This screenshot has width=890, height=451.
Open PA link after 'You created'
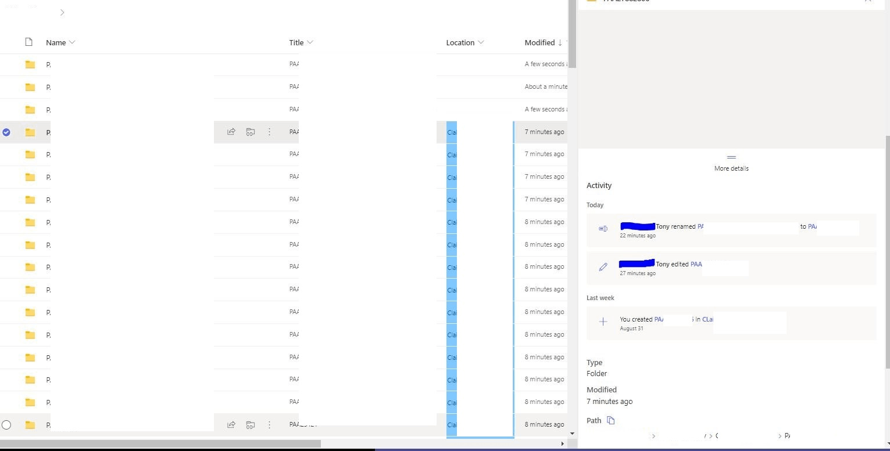click(x=659, y=319)
